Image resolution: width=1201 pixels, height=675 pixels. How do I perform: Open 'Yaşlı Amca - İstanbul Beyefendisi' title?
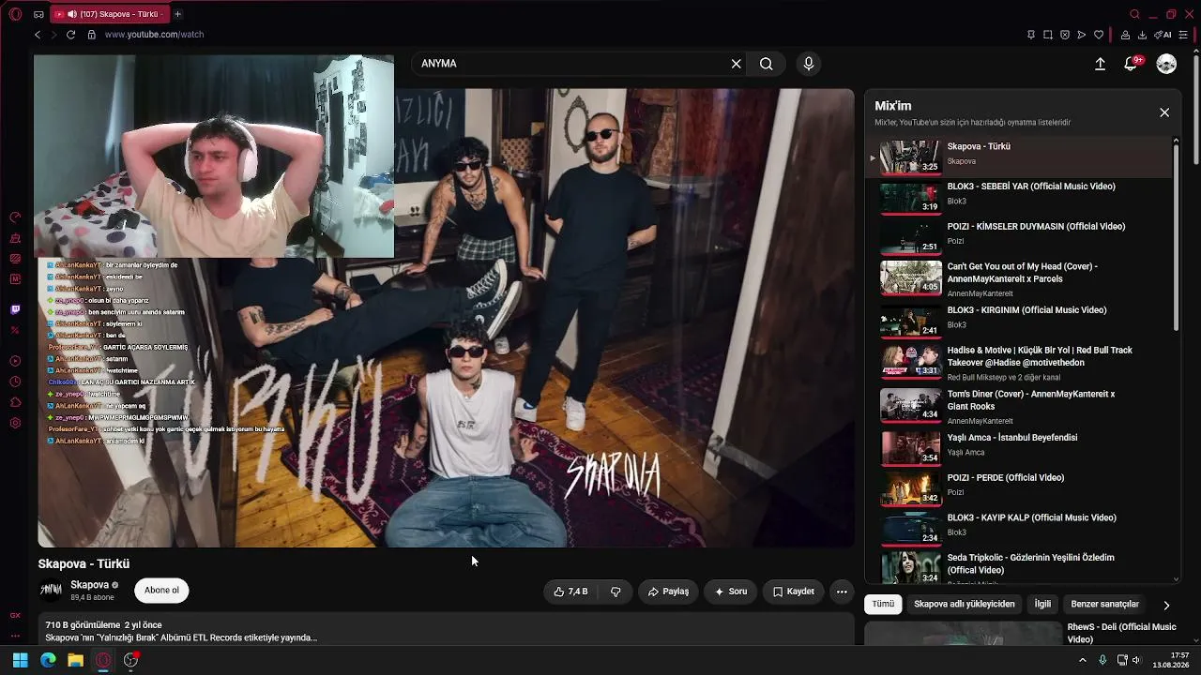click(1012, 438)
